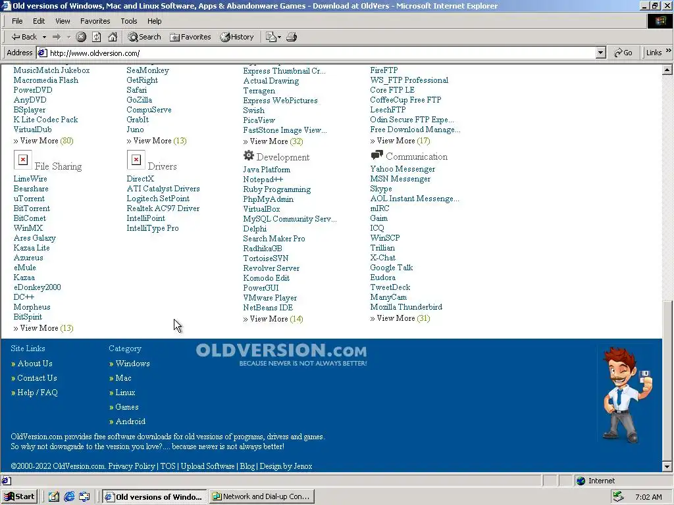Click the Internet zone globe icon
Image resolution: width=674 pixels, height=505 pixels.
point(581,481)
